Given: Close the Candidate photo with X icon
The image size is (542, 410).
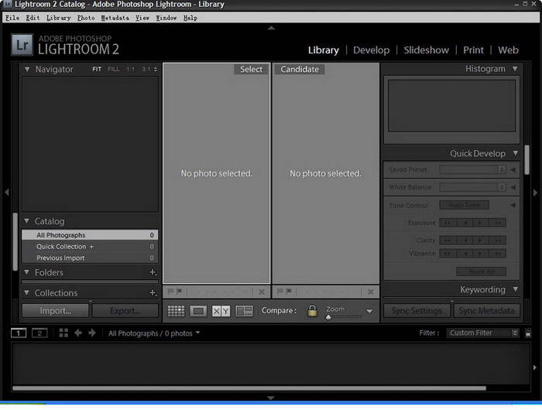Looking at the screenshot, I should coord(371,292).
